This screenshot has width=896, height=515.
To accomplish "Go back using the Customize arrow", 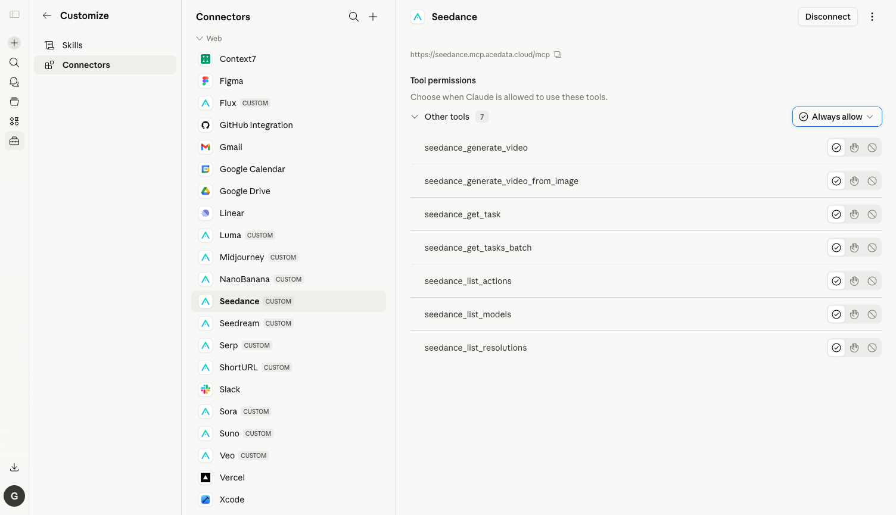I will pos(47,15).
